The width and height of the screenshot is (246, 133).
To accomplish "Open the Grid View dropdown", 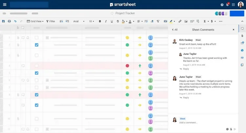I will tap(35, 21).
